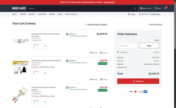Click the Delivery To location pin icon

pyautogui.click(x=140, y=14)
